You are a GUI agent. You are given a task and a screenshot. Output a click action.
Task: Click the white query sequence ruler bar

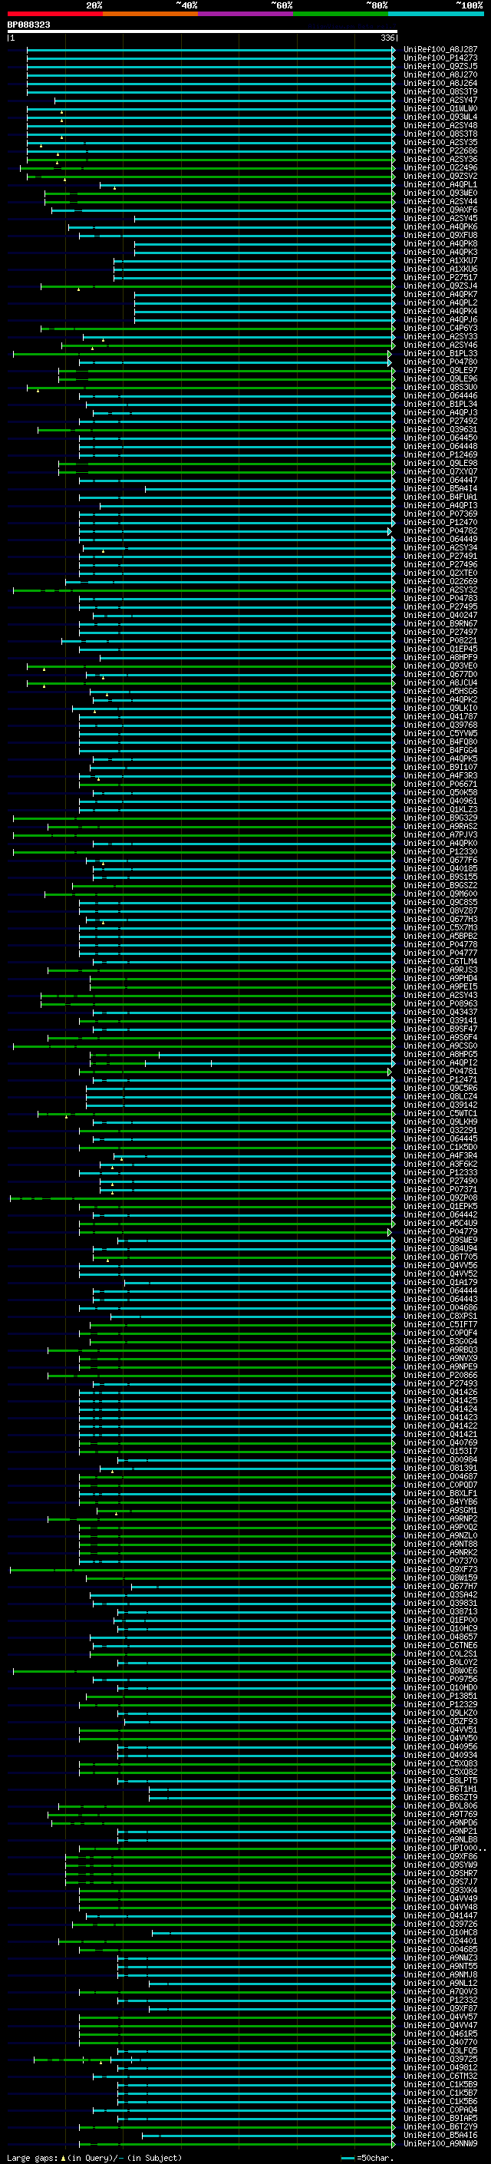(203, 31)
